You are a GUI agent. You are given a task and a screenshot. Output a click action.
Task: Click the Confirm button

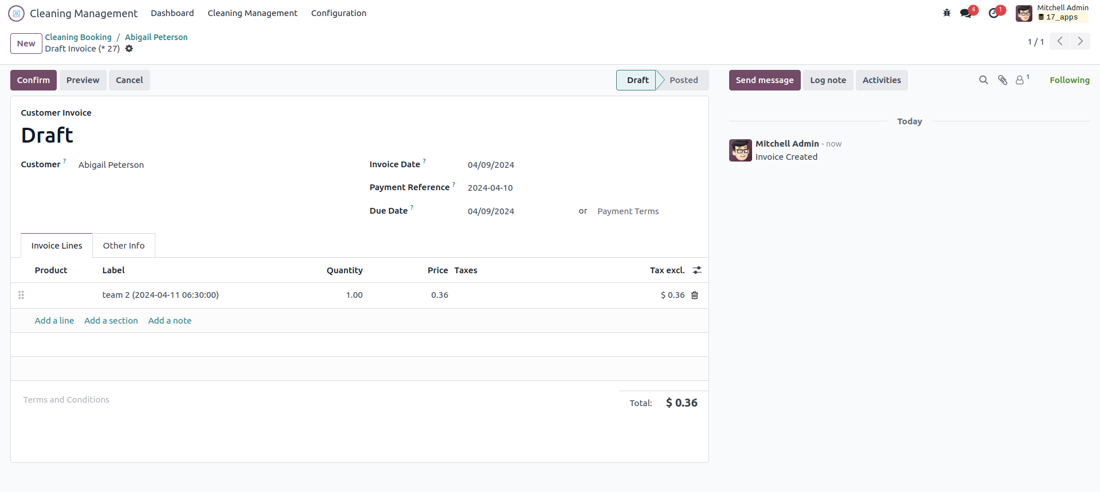click(33, 80)
